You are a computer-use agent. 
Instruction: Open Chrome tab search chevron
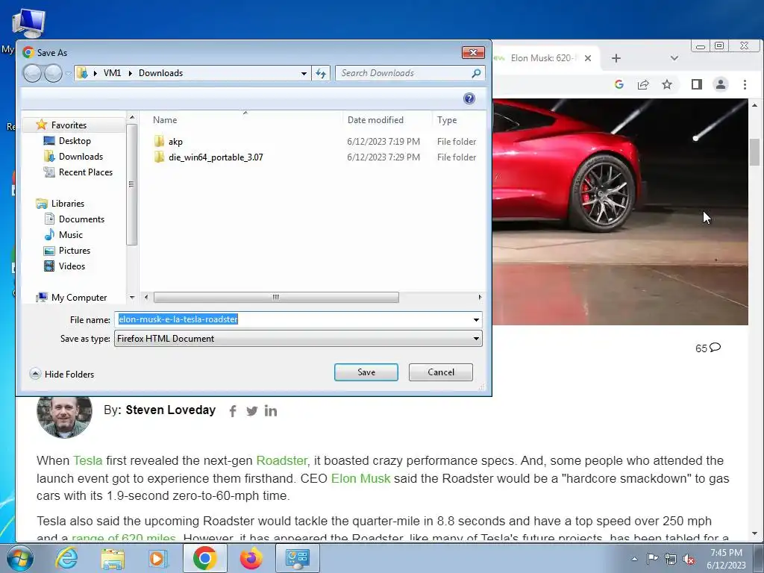pos(674,58)
